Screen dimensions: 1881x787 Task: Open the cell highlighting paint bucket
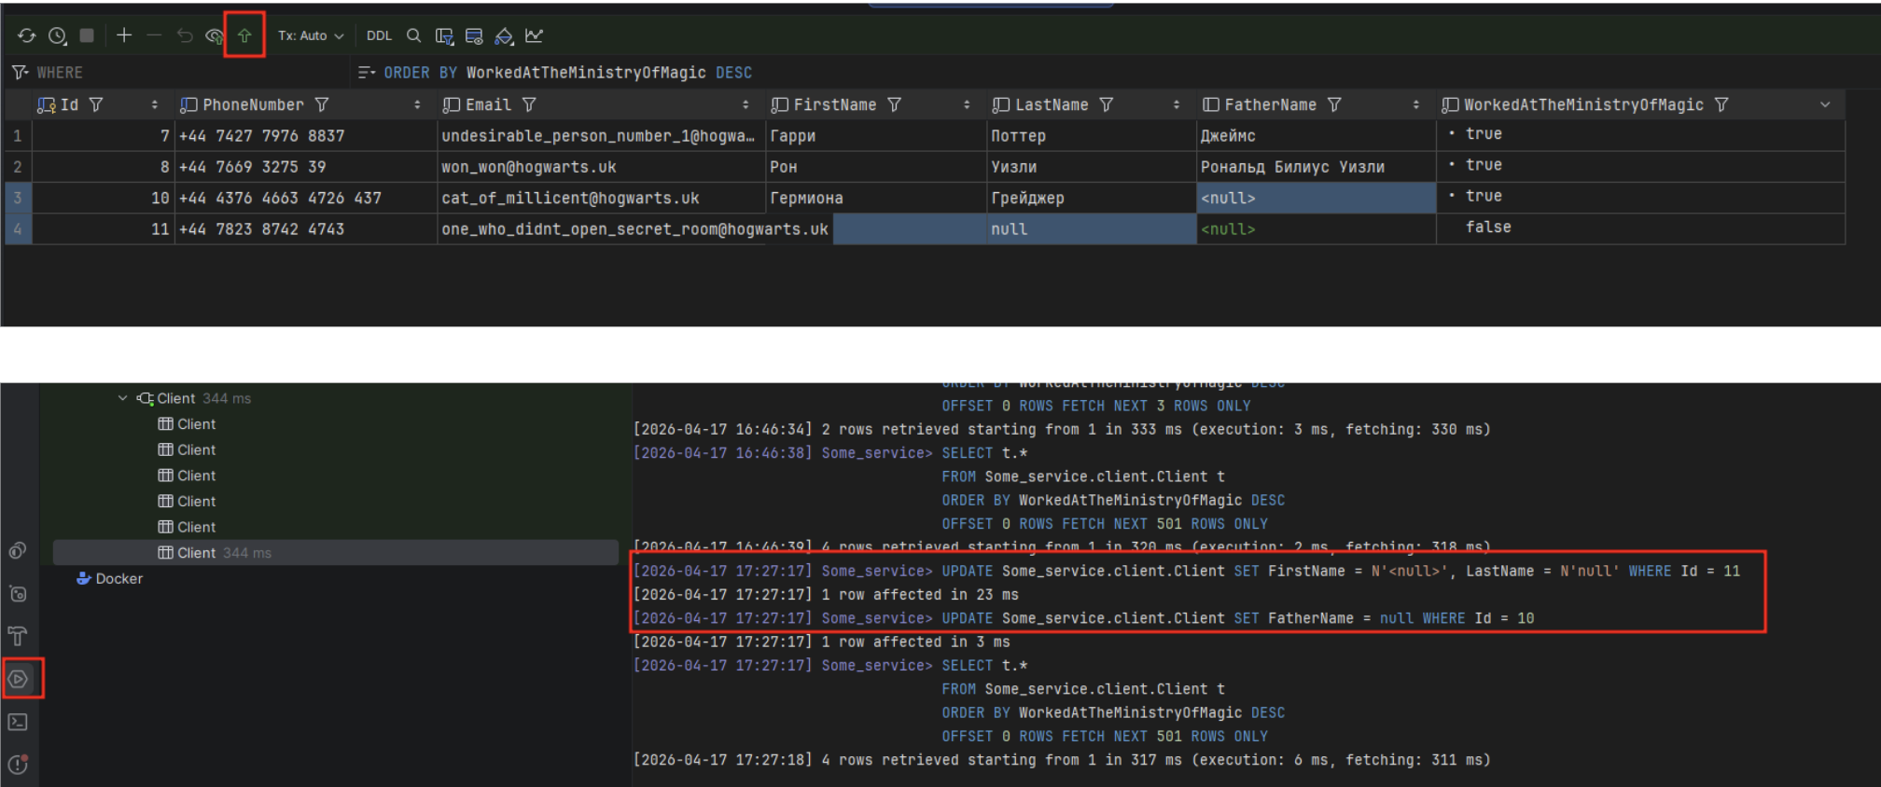pos(504,35)
